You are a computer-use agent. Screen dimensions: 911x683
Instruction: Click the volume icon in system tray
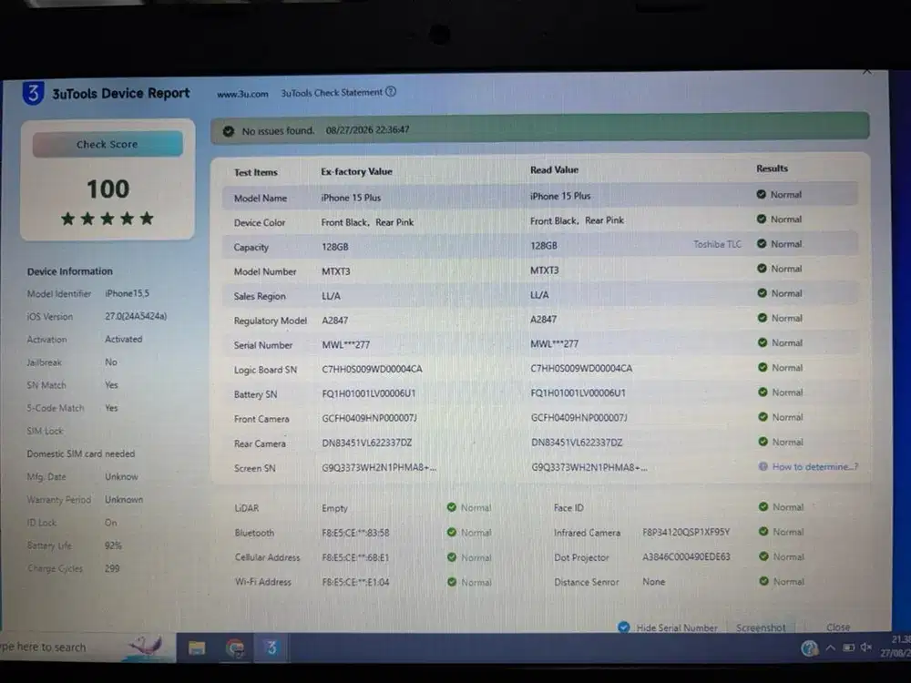[866, 647]
